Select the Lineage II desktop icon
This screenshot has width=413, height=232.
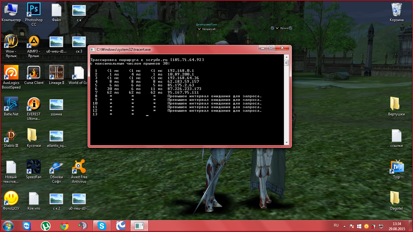57,73
